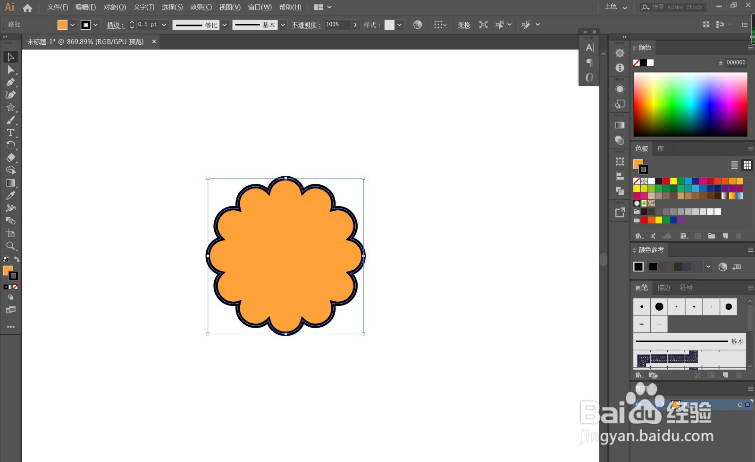The width and height of the screenshot is (755, 462).
Task: Set the None color mode button
Action: 16,287
